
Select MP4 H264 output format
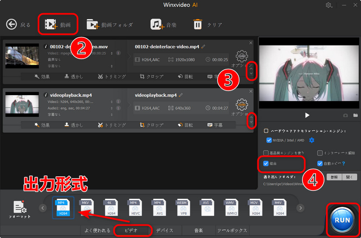63,208
